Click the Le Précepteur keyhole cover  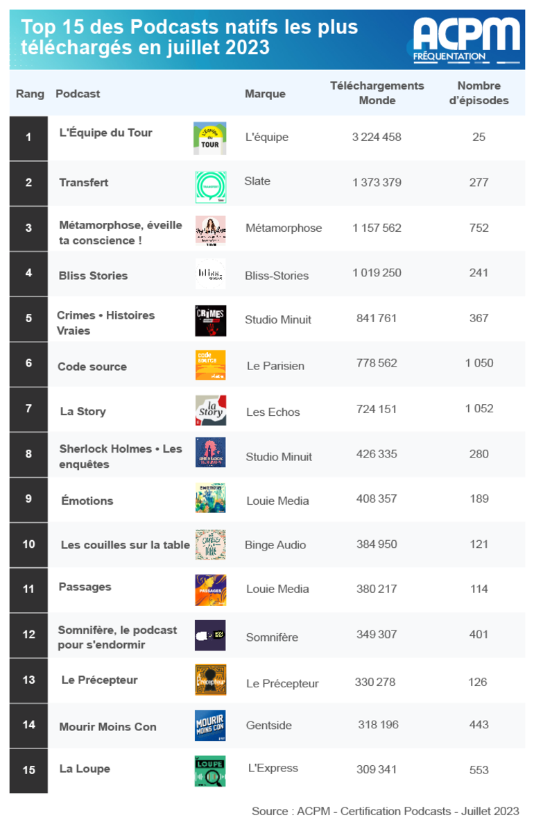[211, 680]
